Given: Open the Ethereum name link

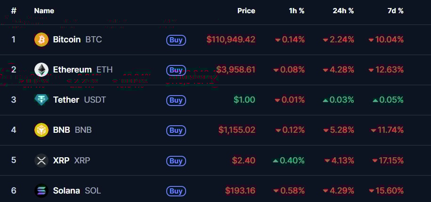Looking at the screenshot, I should point(72,70).
